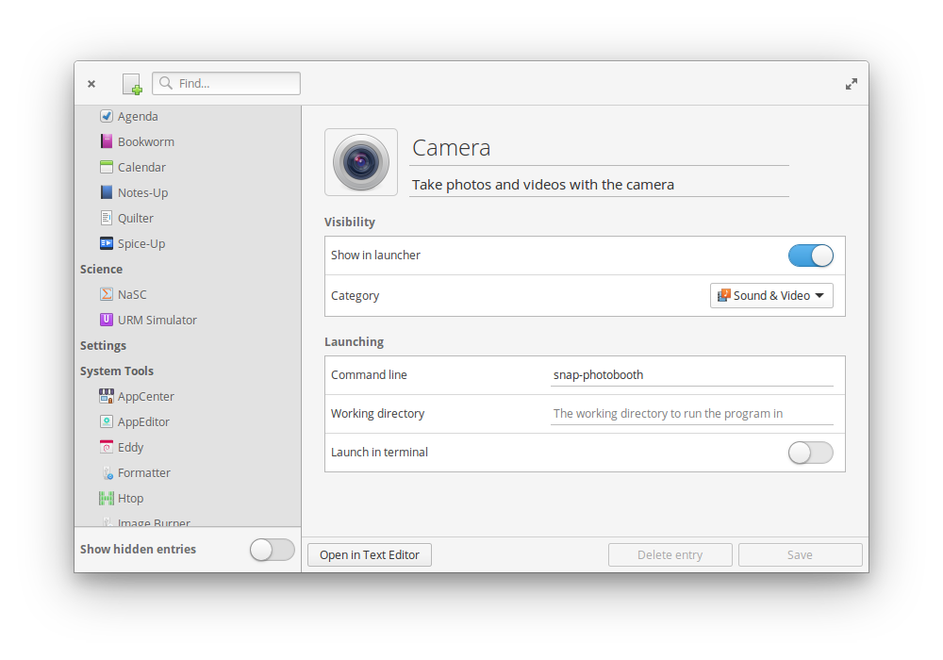Click the Spice-Up app icon
Viewport: 943px width, 660px height.
coord(107,243)
